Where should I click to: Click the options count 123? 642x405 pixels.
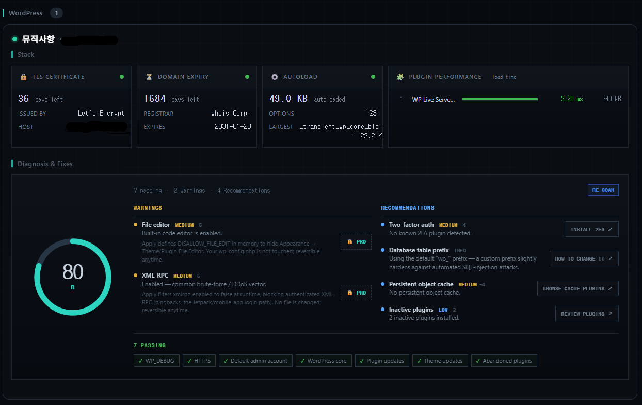[x=371, y=113]
